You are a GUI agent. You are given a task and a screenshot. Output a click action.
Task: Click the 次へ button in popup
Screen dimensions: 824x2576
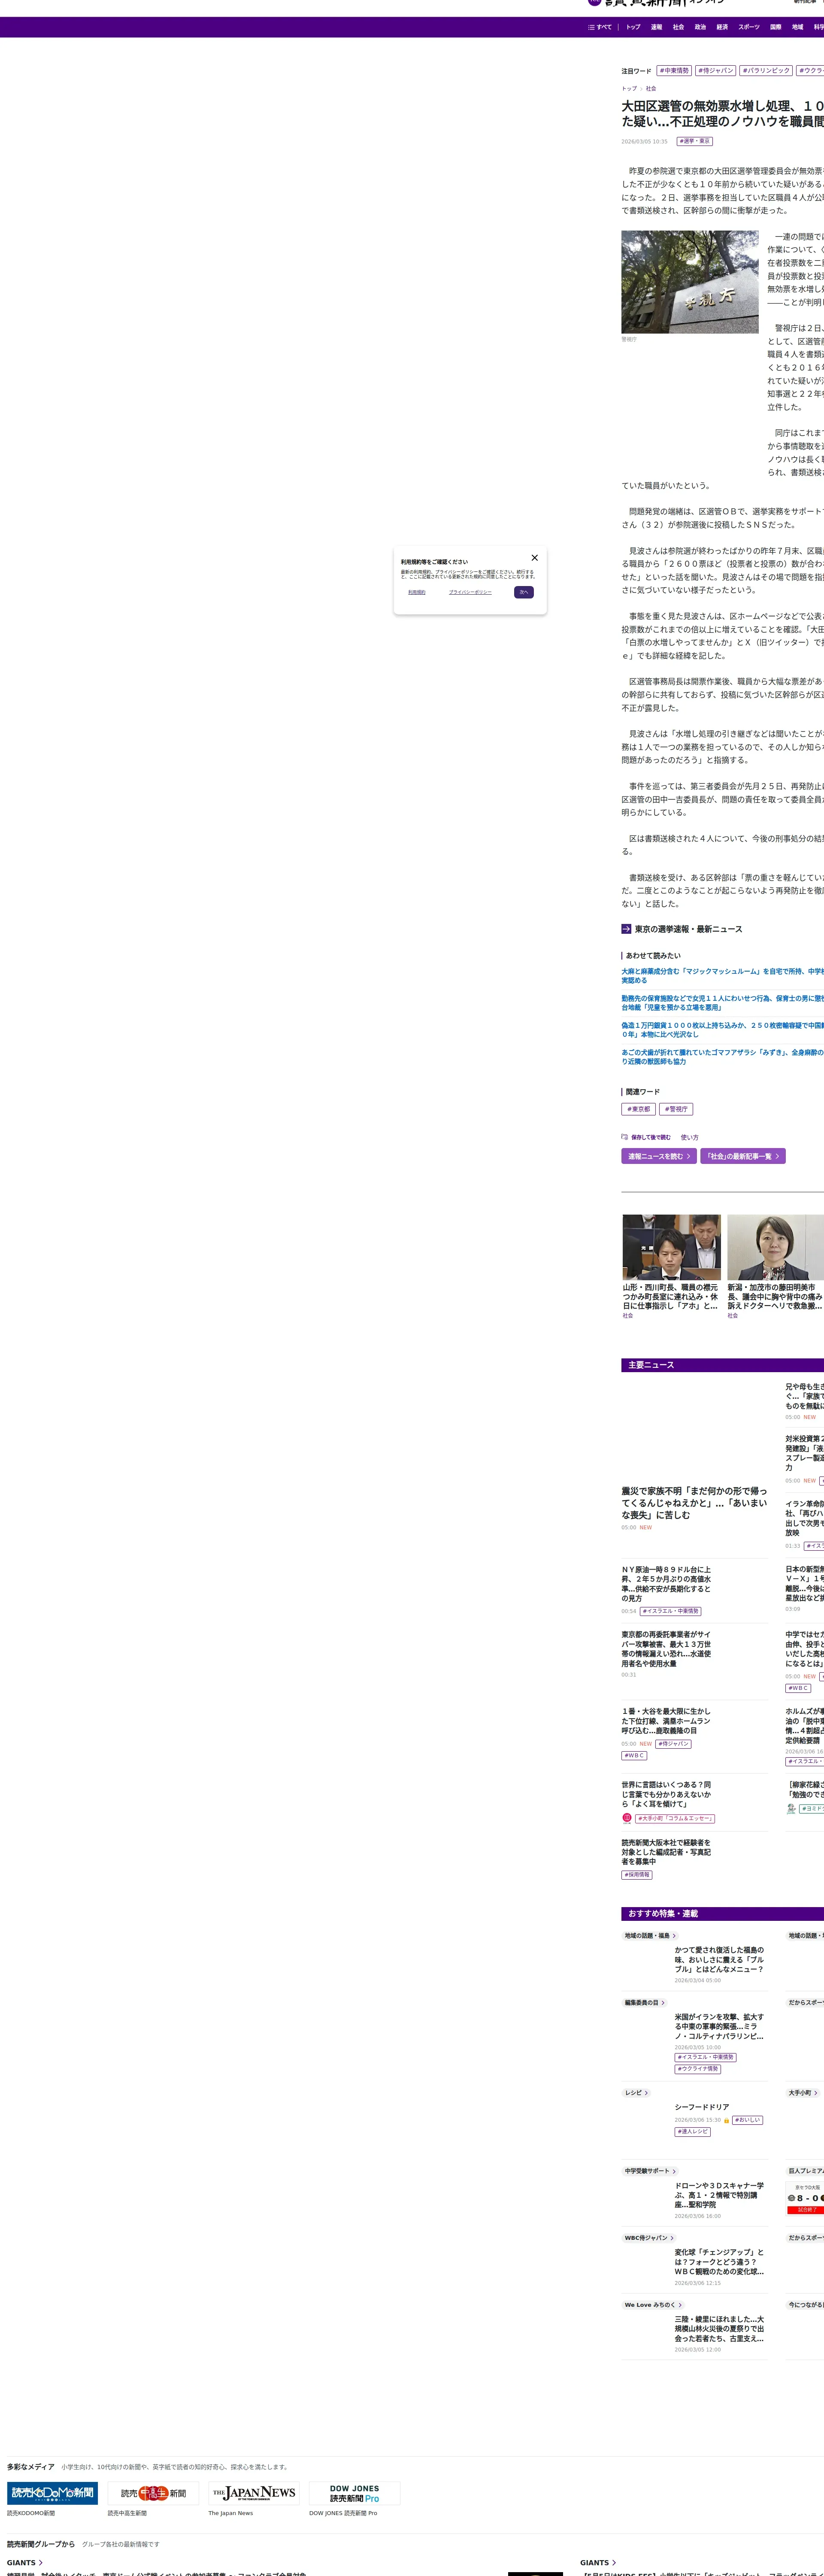coord(524,592)
